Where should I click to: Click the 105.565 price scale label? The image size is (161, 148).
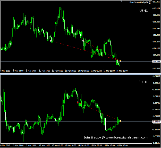tap(156, 68)
